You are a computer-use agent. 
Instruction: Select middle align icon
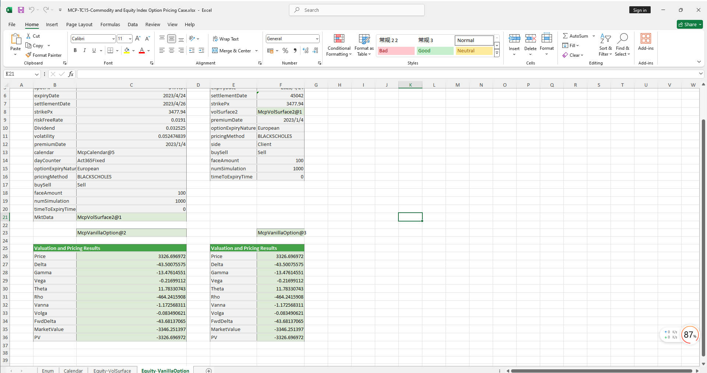(172, 38)
